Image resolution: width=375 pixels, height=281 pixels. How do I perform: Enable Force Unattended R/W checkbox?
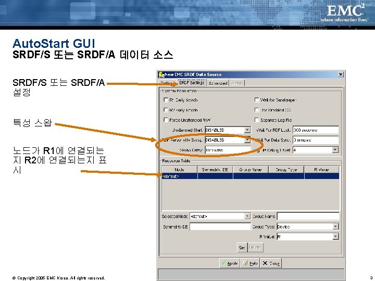166,120
